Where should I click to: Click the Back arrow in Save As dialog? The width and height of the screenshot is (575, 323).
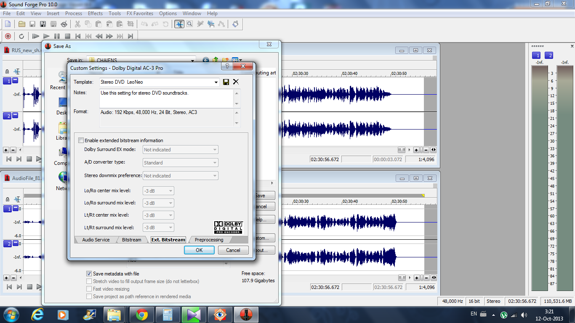pyautogui.click(x=206, y=61)
